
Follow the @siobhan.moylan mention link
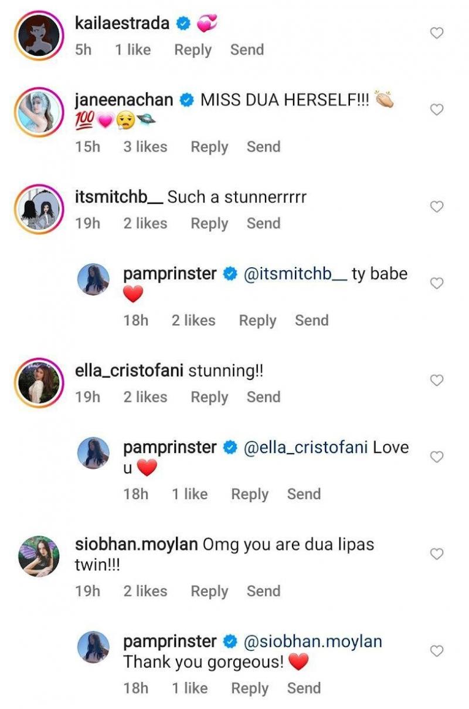312,641
